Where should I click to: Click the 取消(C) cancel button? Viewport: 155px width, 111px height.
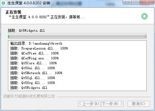(139, 104)
